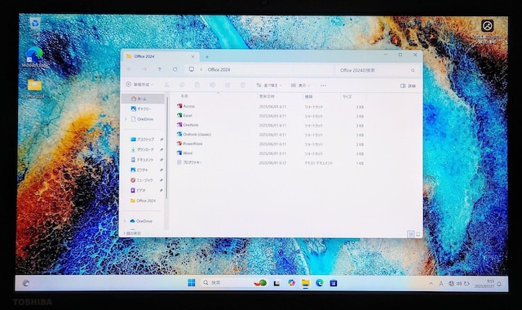
Task: Open デスクトップ in quick access
Action: pyautogui.click(x=144, y=139)
